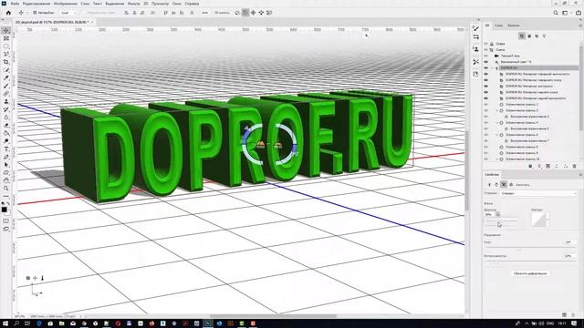Viewport: 584px width, 328px height.
Task: Choose the Rotate 3D object mode icon
Action: tap(237, 13)
